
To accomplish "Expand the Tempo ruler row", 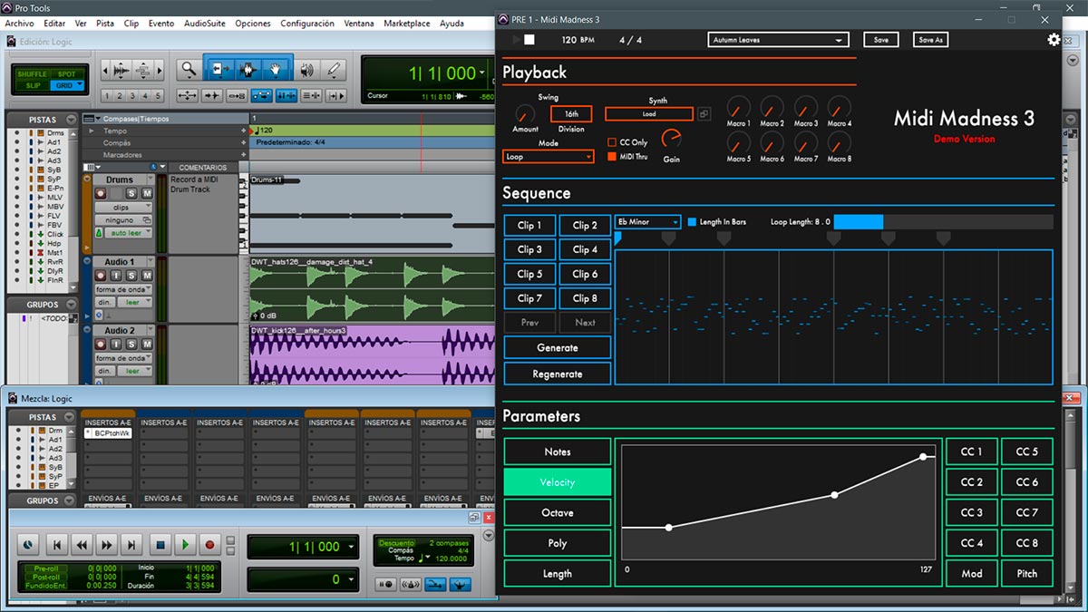I will pyautogui.click(x=90, y=131).
